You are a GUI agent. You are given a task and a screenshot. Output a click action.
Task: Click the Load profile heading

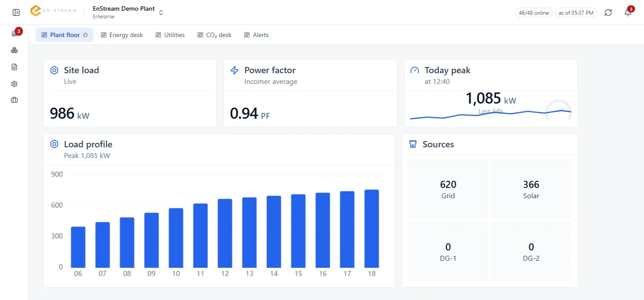(88, 144)
